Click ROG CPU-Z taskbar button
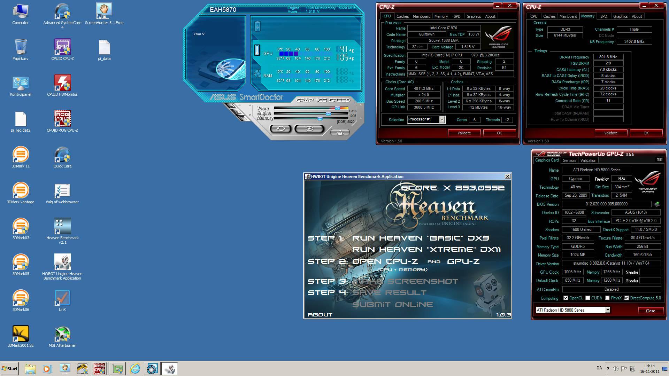 100,368
